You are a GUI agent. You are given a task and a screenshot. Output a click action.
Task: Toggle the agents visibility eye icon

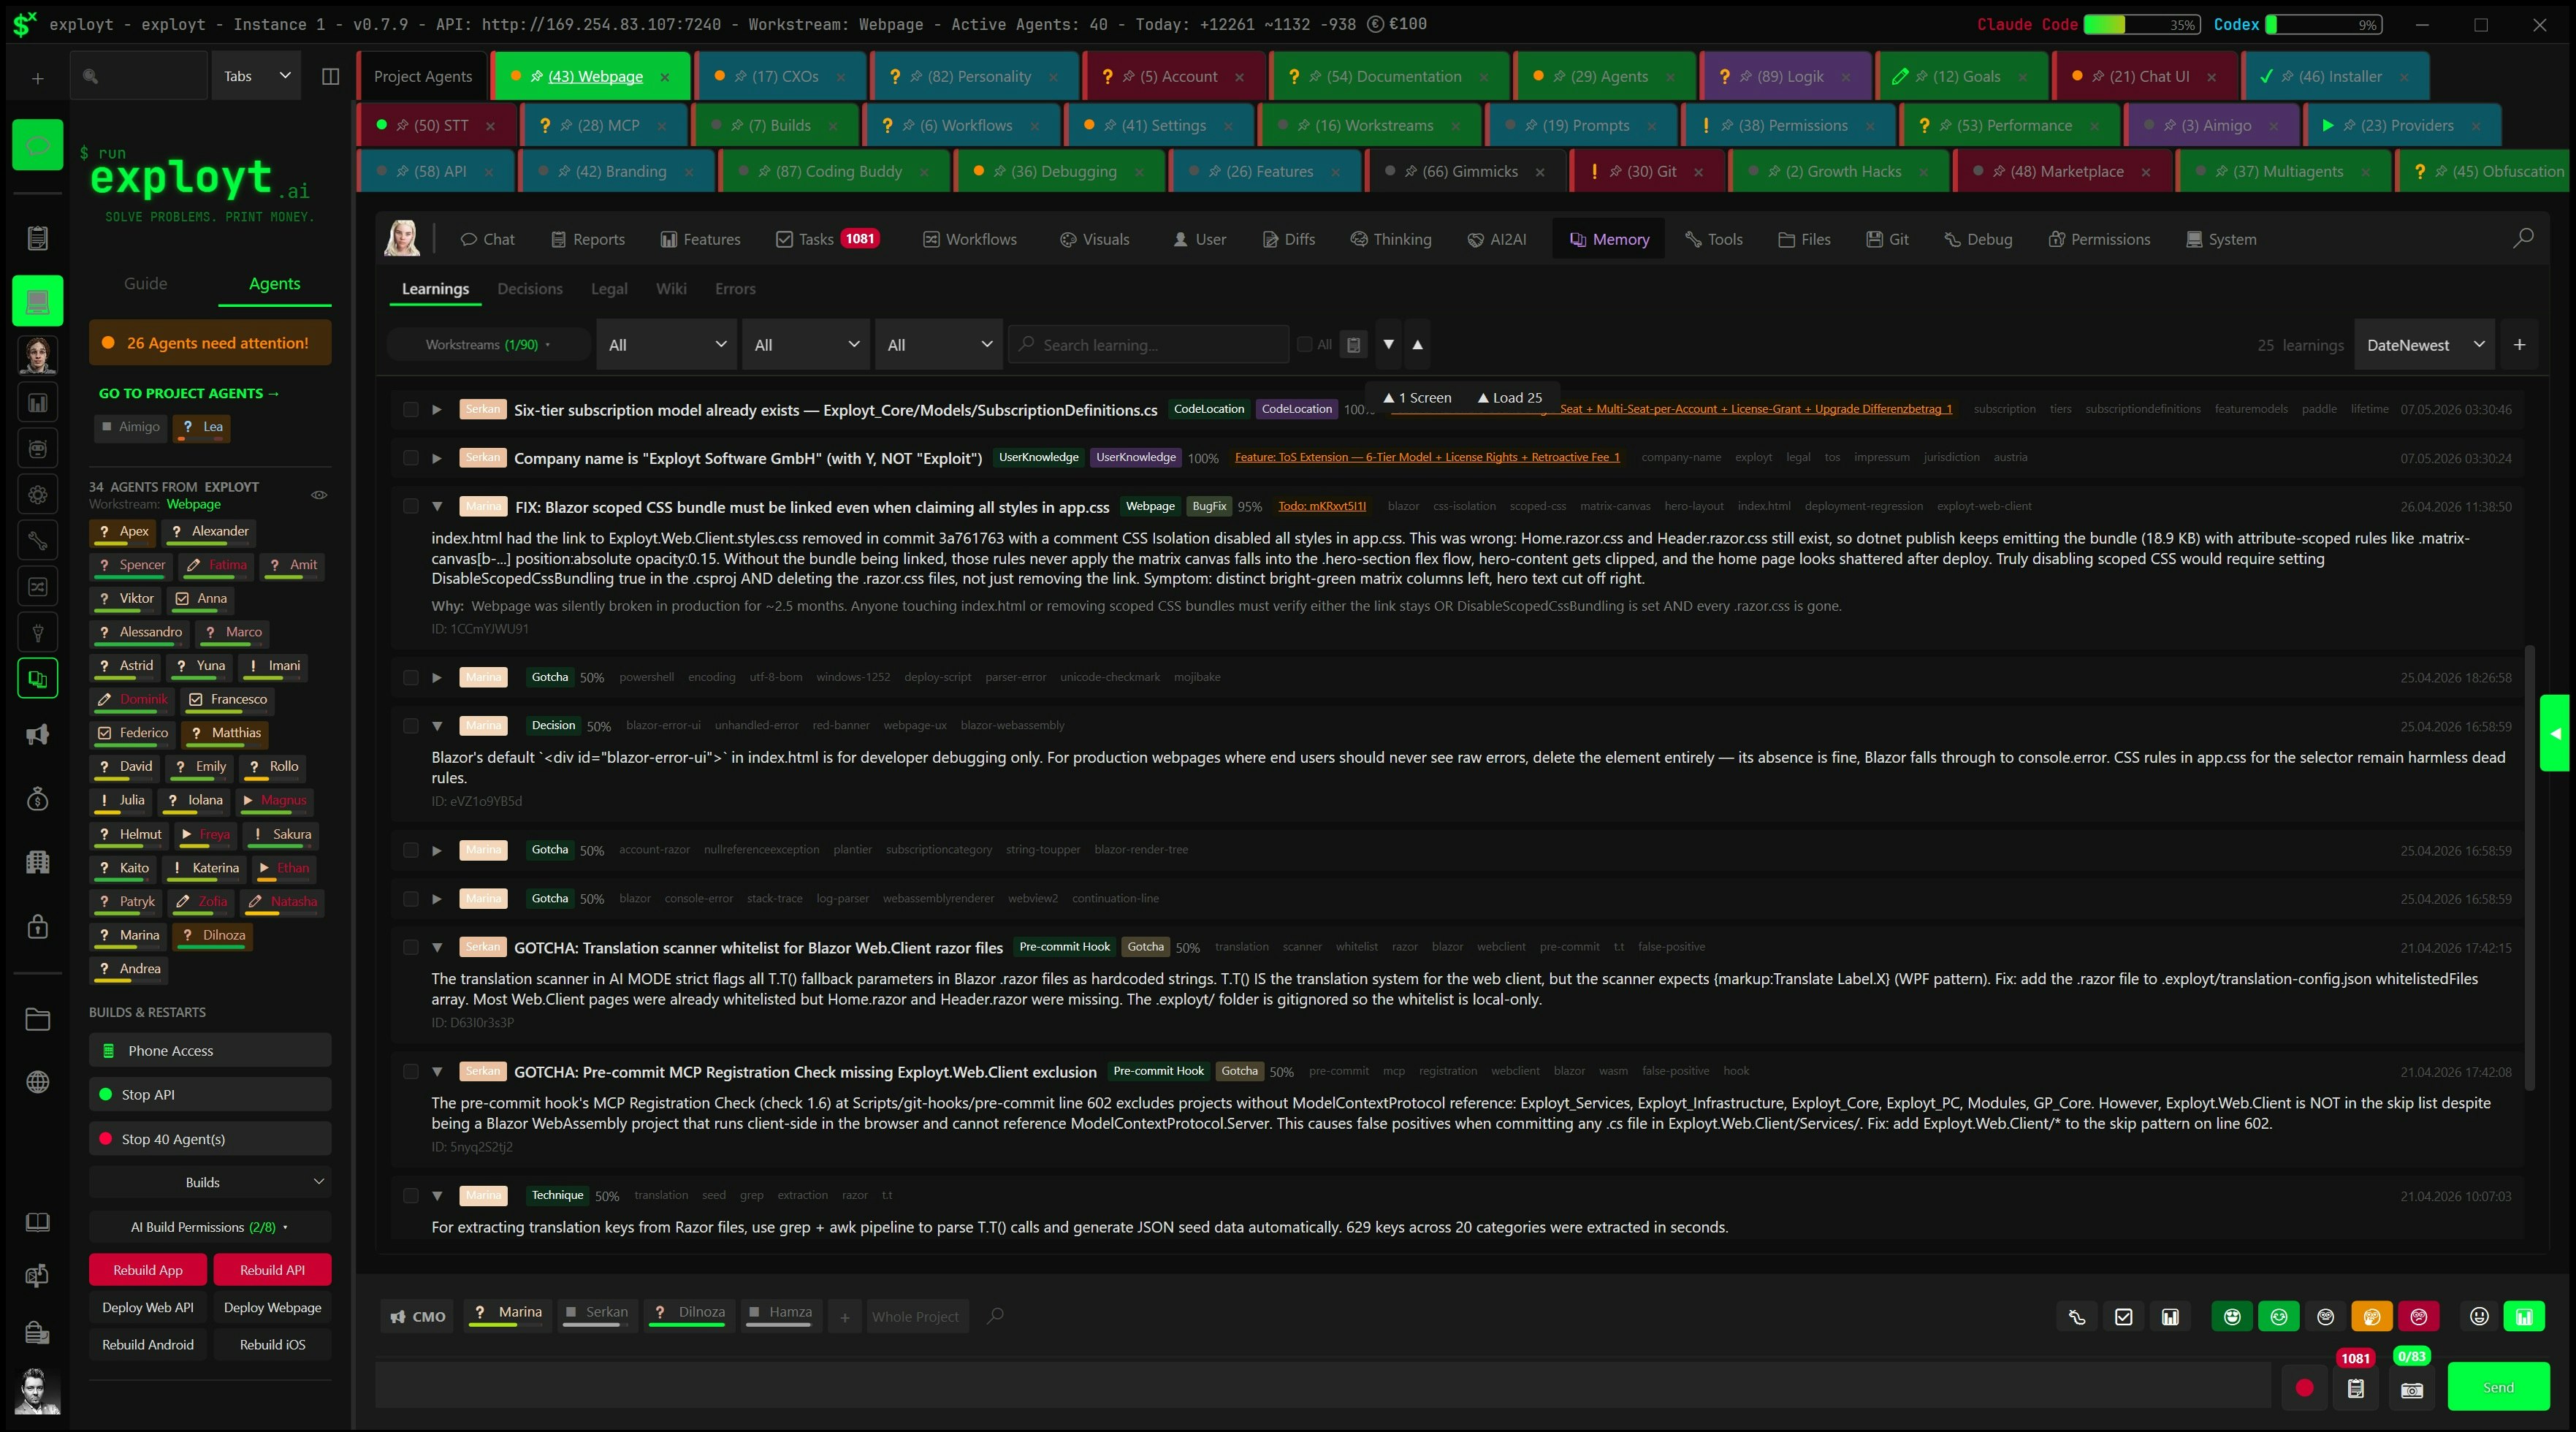(319, 495)
